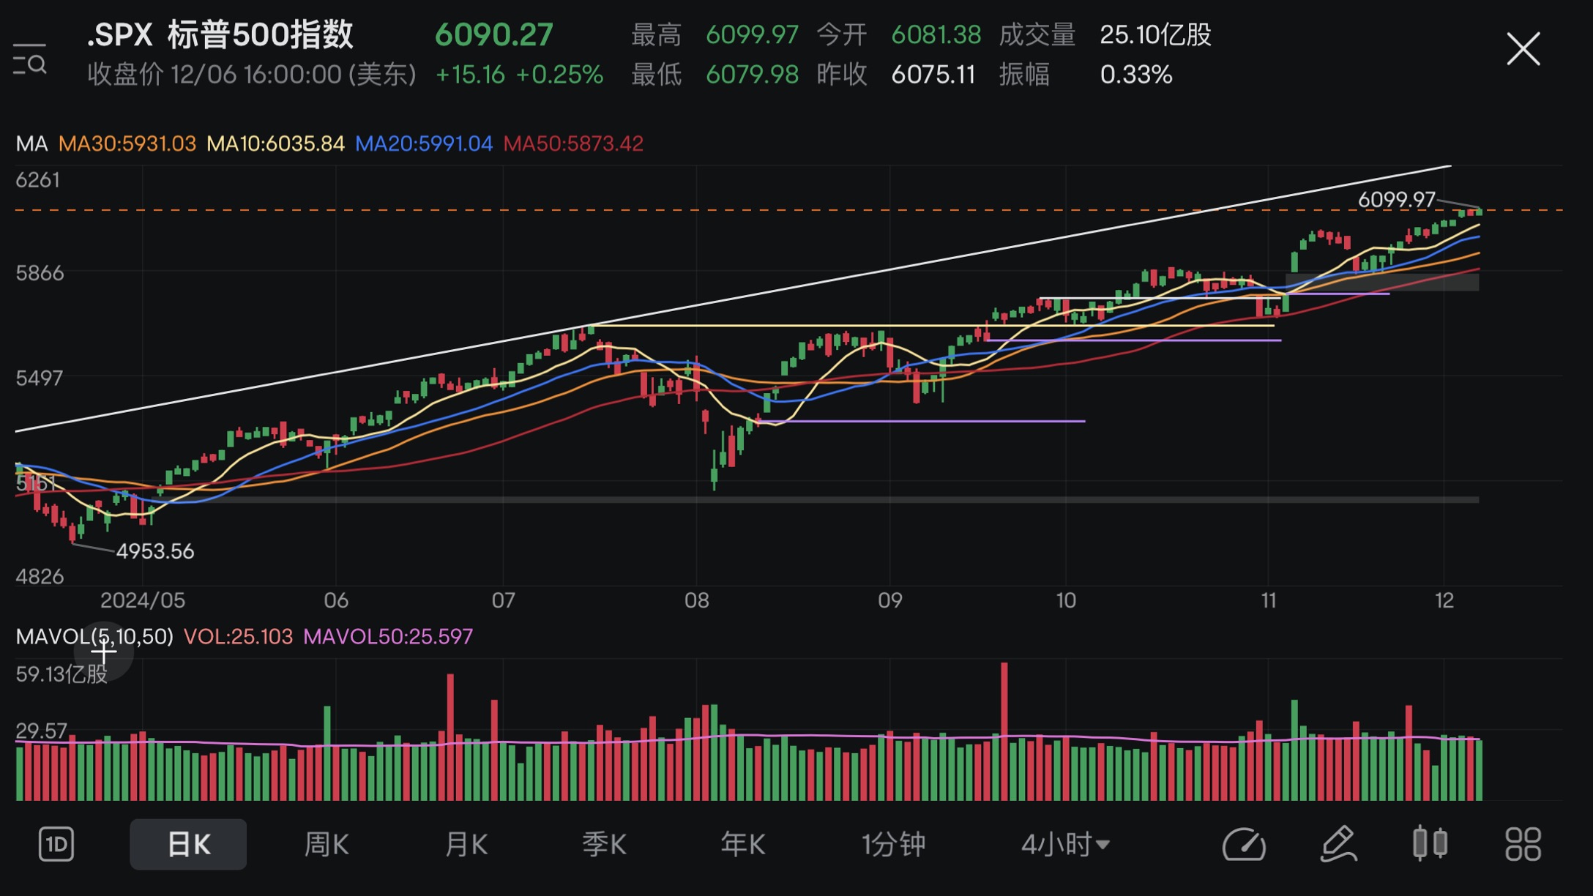Select the 日K daily candlestick tab
1593x896 pixels.
tap(188, 844)
